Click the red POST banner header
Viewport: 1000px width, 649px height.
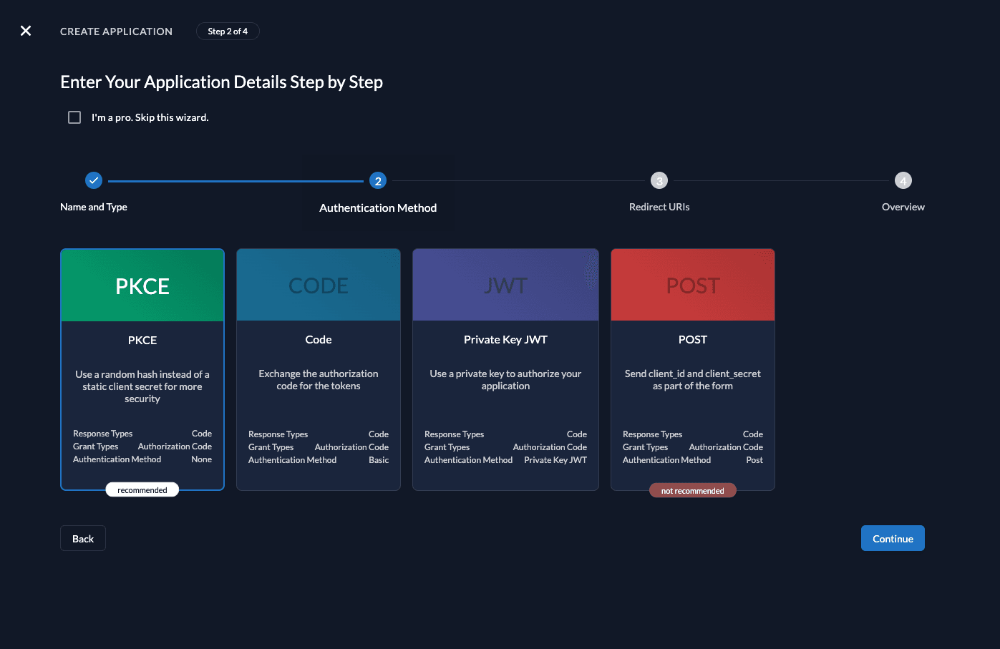coord(692,284)
